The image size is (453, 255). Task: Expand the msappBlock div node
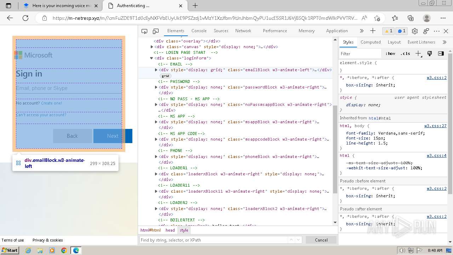coord(156,122)
